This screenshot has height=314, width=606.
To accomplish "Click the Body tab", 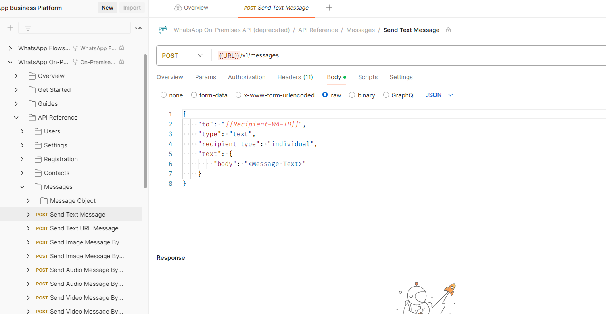I will click(336, 77).
